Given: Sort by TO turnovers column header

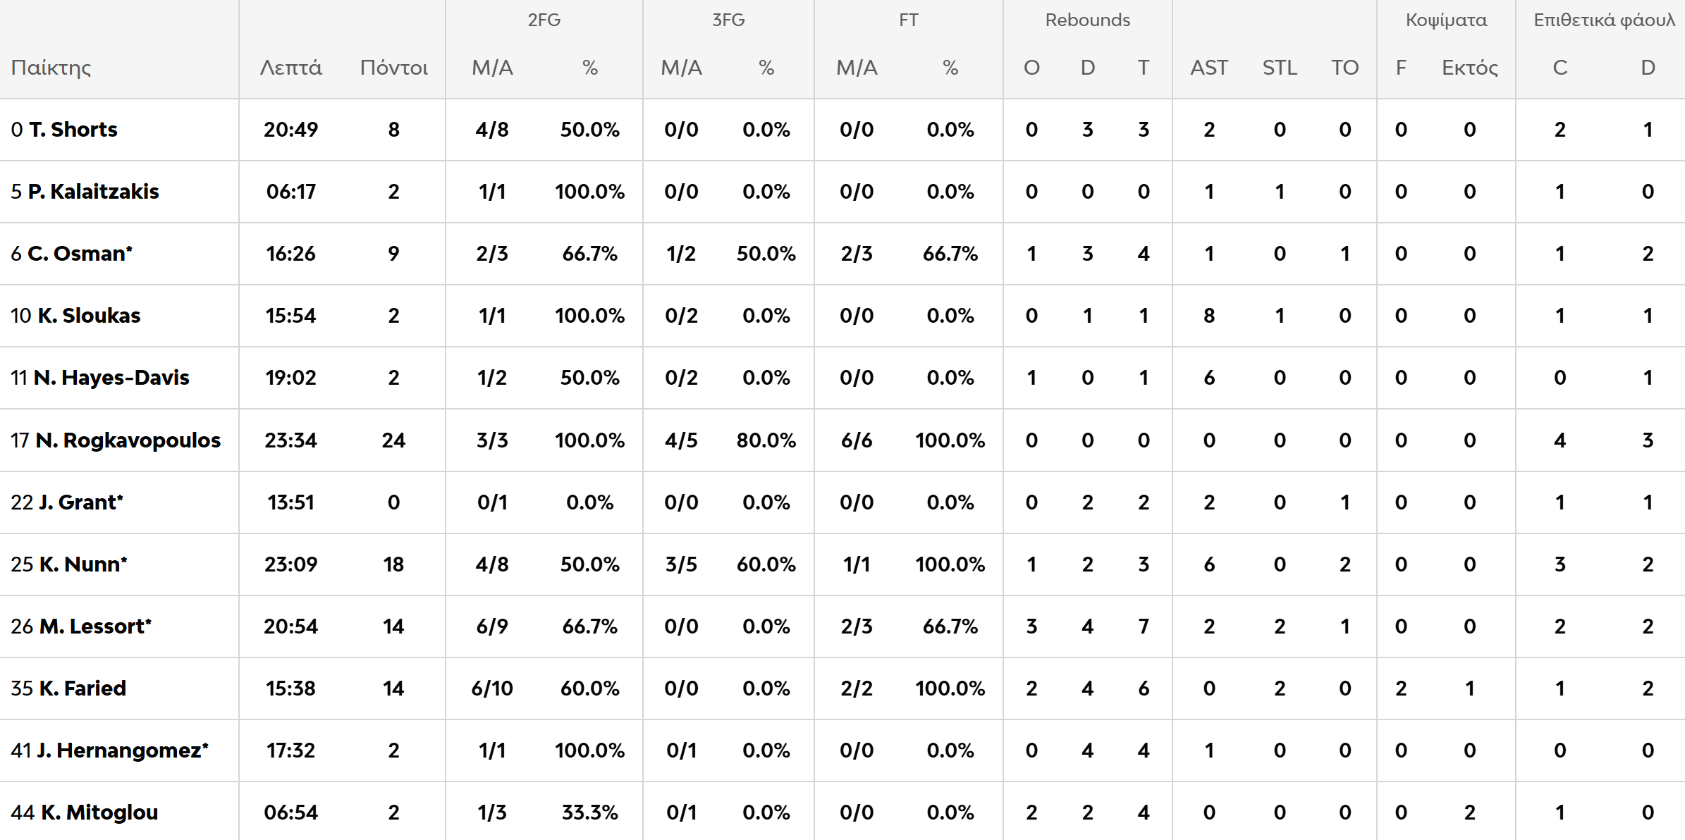Looking at the screenshot, I should [1344, 68].
